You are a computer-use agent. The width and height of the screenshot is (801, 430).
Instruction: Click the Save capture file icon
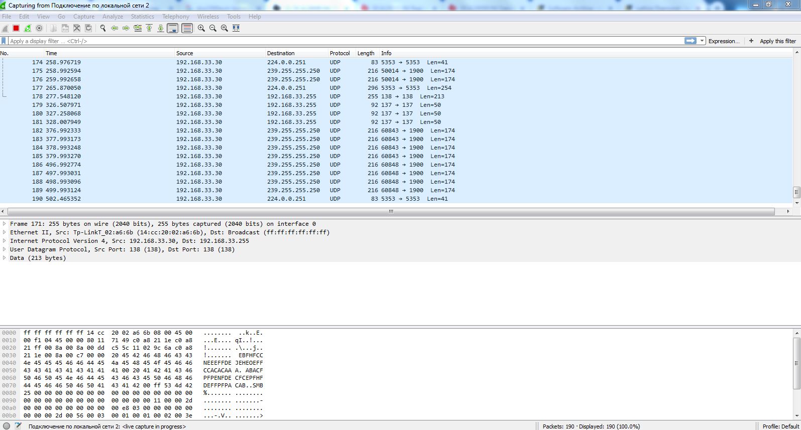65,28
